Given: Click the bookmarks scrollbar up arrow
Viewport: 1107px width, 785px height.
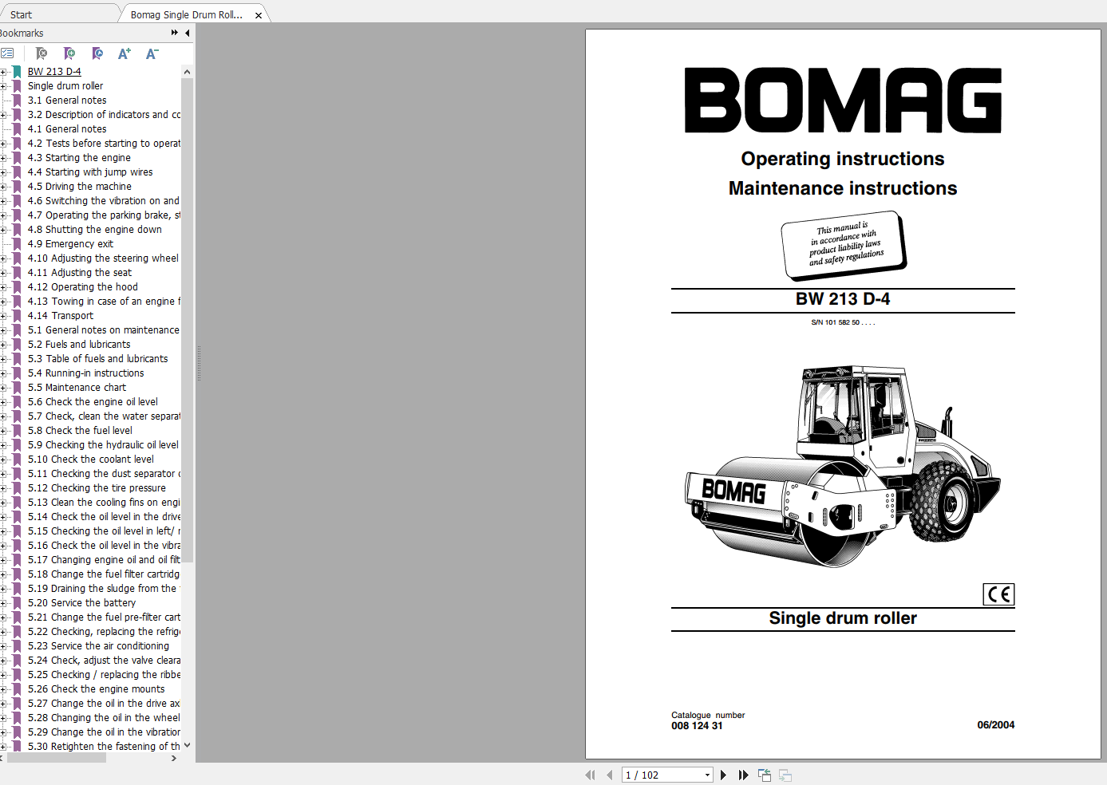Looking at the screenshot, I should point(188,72).
